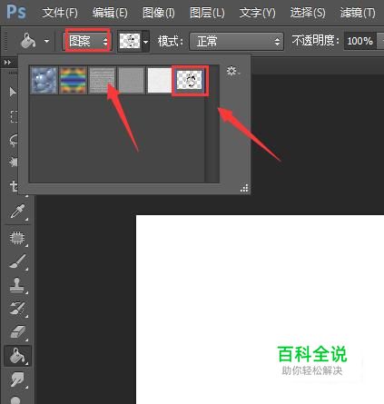The image size is (384, 404).
Task: Select the gray lined texture pattern
Action: coord(102,80)
